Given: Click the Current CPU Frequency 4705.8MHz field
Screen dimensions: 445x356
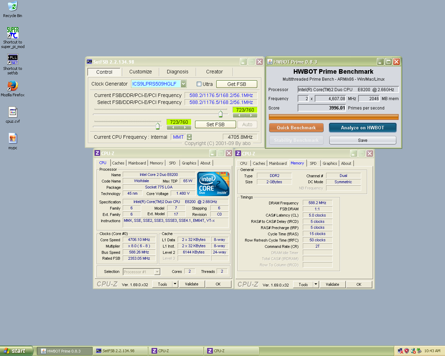Looking at the screenshot, I should (240, 137).
